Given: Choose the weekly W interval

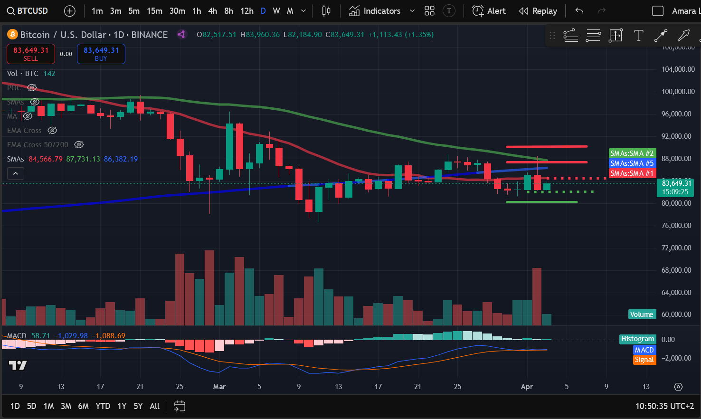Looking at the screenshot, I should point(276,11).
